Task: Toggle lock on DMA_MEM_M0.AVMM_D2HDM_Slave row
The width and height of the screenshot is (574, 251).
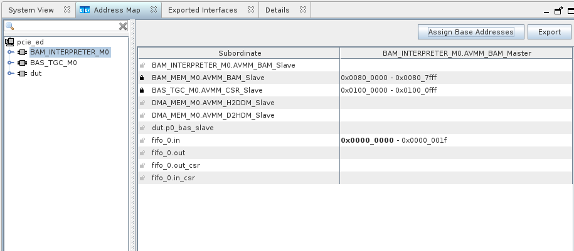Action: (x=142, y=115)
